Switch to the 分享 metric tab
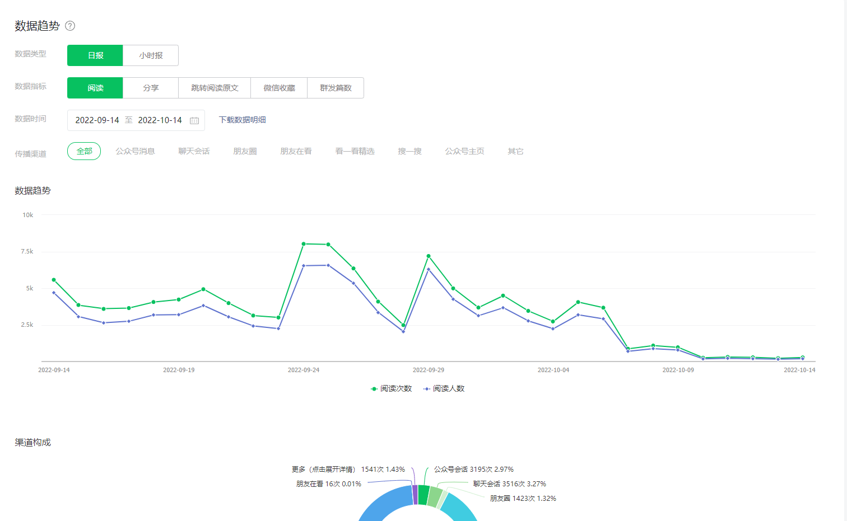 tap(151, 88)
